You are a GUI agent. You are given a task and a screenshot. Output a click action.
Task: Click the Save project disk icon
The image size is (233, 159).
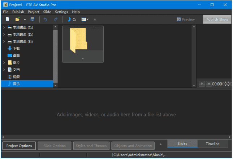click(x=33, y=19)
